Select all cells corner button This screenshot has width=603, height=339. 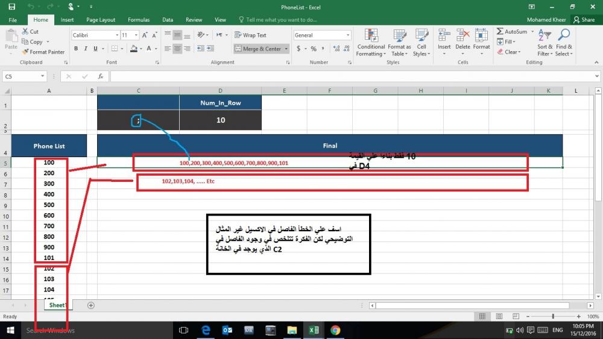(6, 90)
